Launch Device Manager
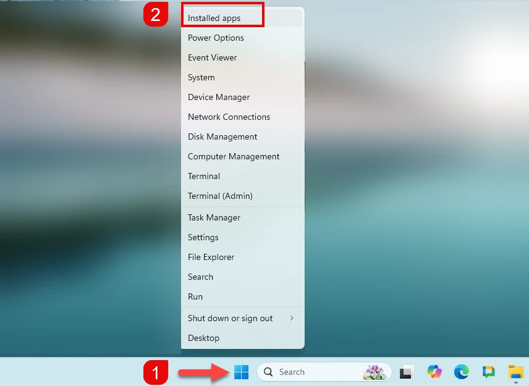Image resolution: width=529 pixels, height=386 pixels. [x=243, y=97]
